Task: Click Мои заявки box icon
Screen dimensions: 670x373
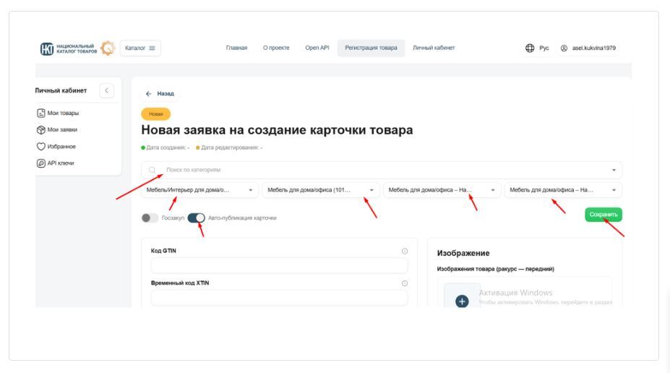Action: pyautogui.click(x=41, y=129)
